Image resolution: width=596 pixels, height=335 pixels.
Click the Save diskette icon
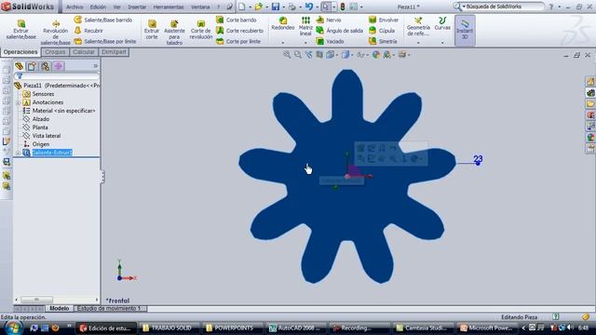pos(276,7)
